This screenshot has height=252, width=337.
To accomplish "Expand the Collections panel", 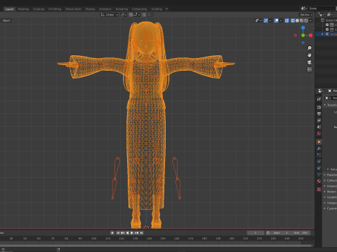I will (325, 181).
